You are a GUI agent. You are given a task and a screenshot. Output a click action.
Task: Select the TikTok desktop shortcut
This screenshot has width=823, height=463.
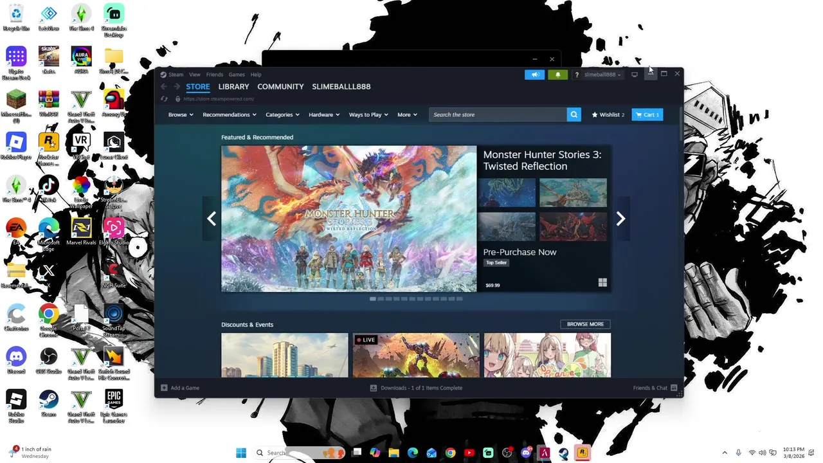[49, 188]
